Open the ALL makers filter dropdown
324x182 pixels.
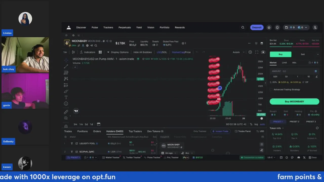187,153
